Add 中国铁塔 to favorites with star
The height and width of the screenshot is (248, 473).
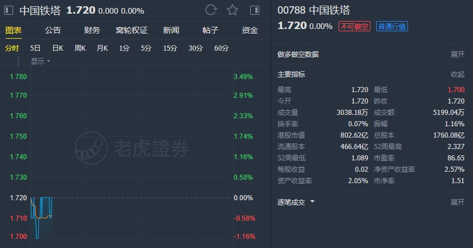(232, 10)
